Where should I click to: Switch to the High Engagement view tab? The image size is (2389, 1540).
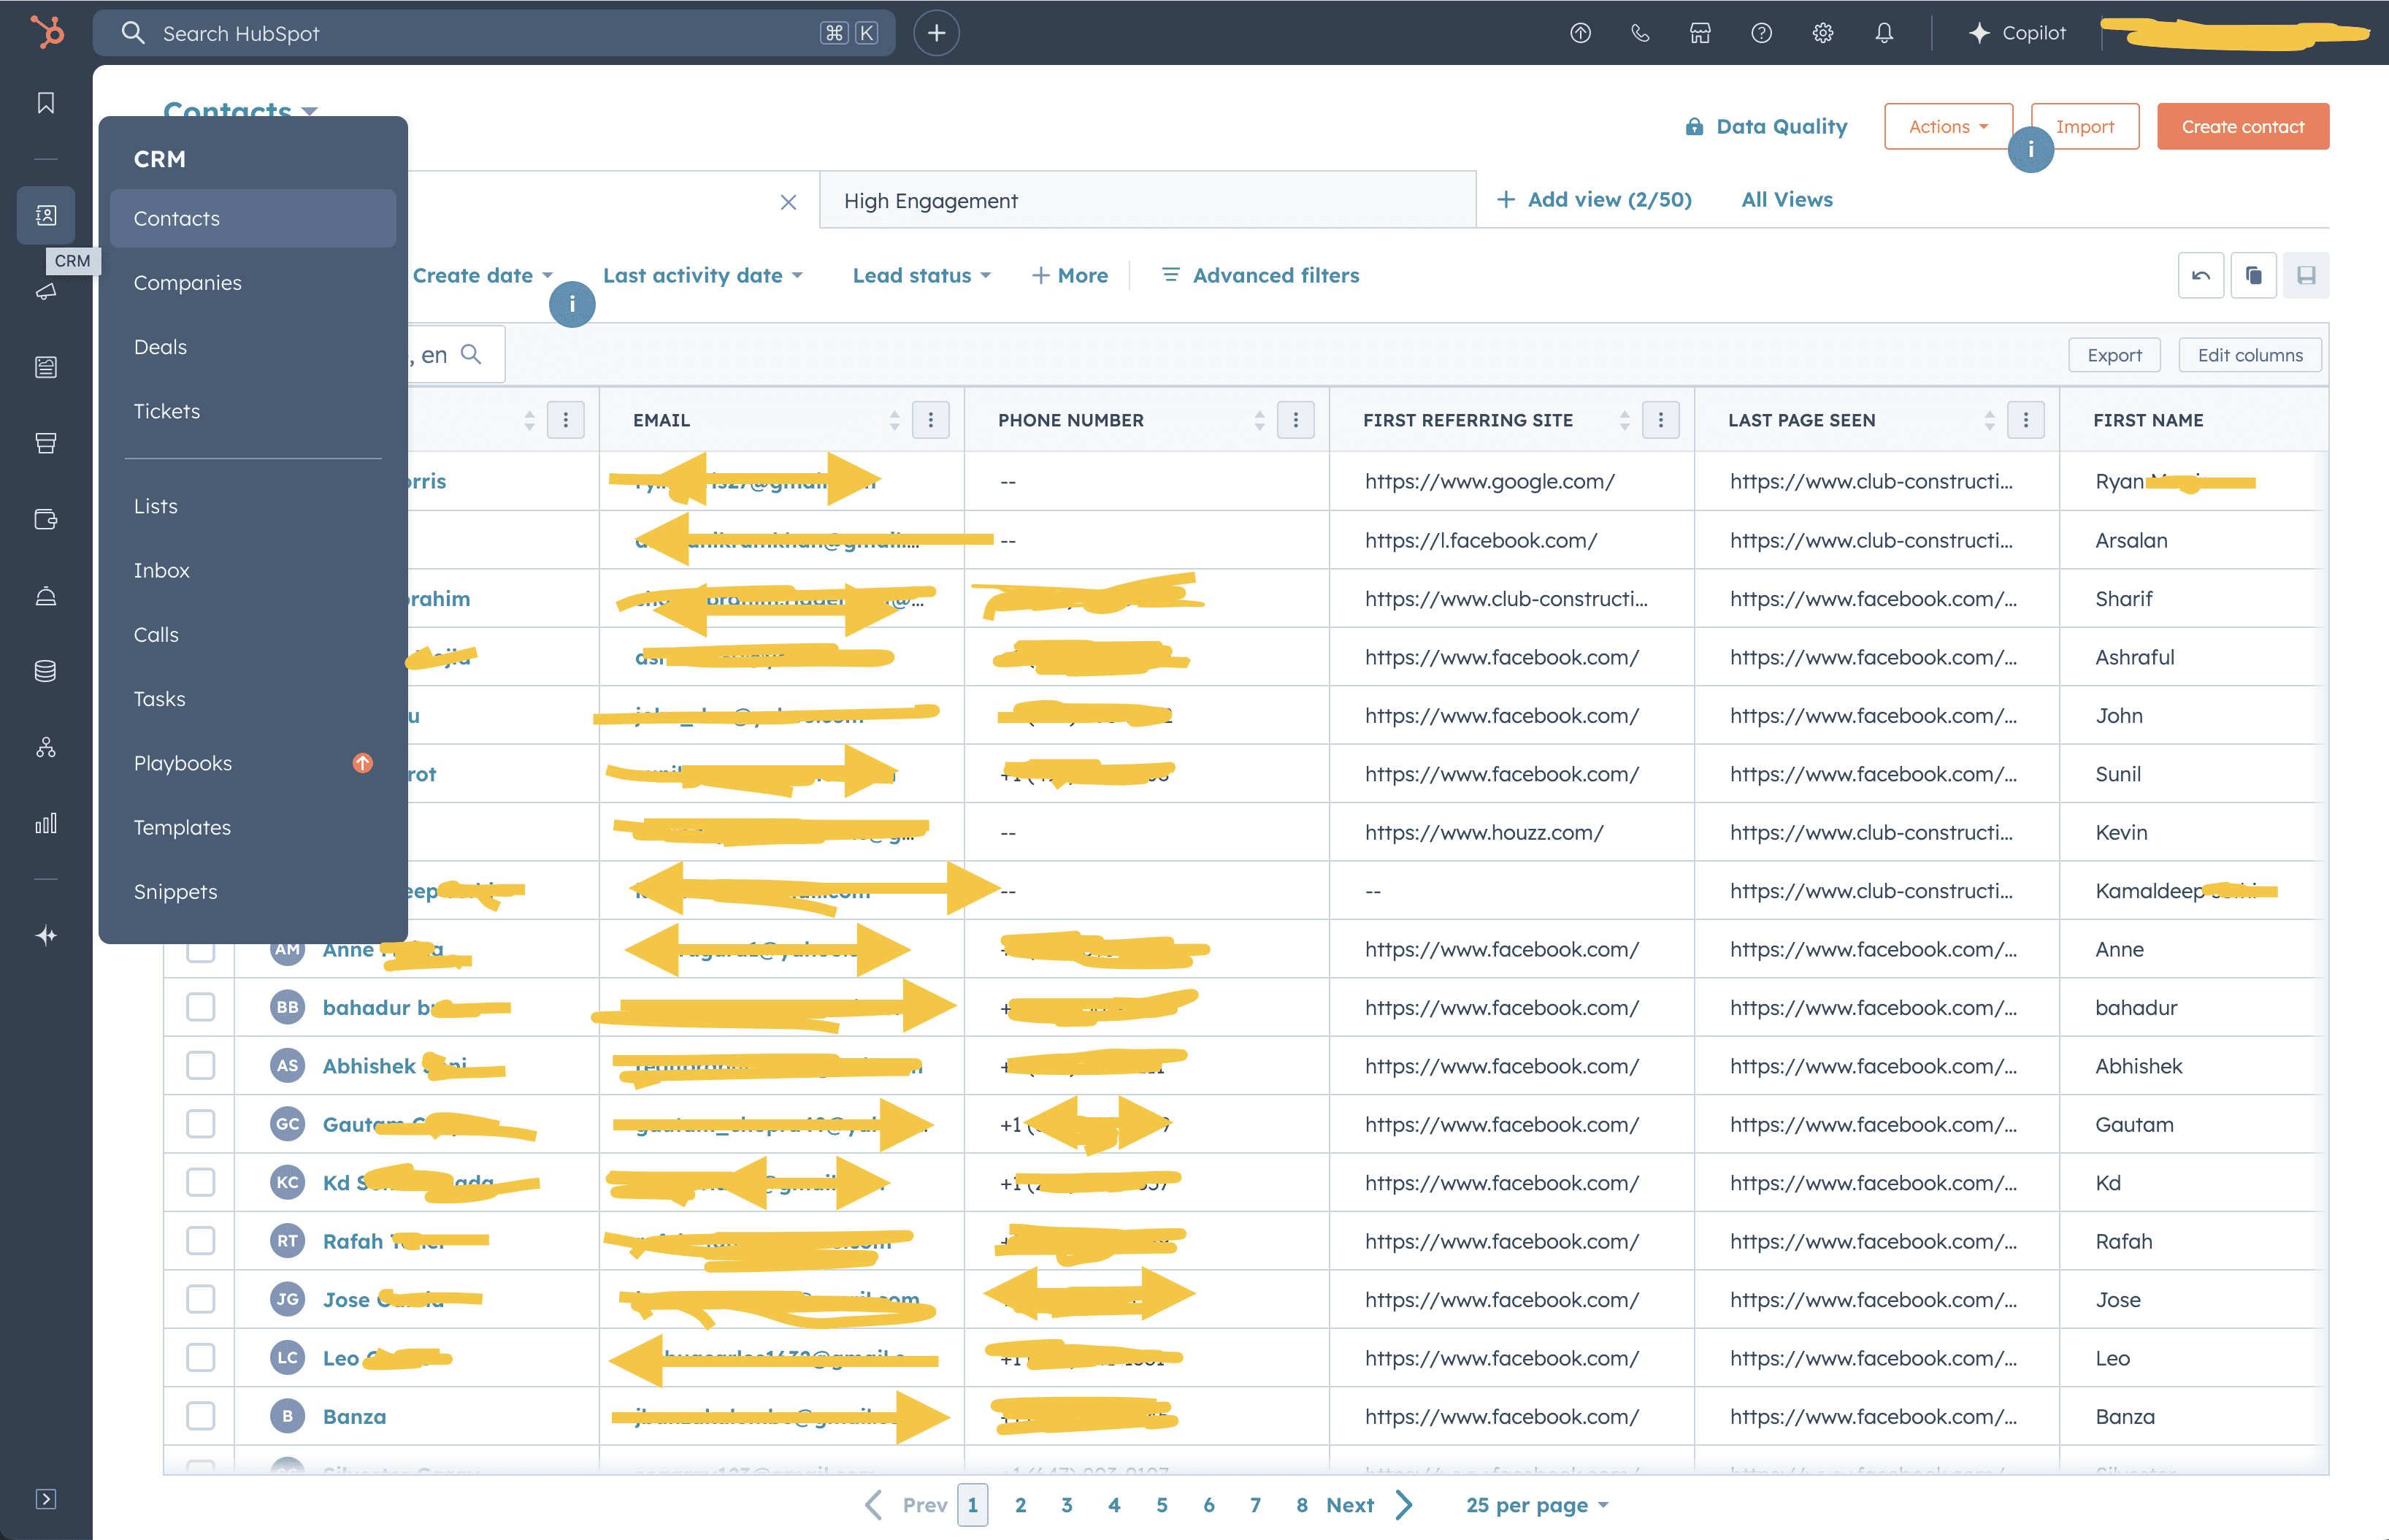click(x=931, y=201)
